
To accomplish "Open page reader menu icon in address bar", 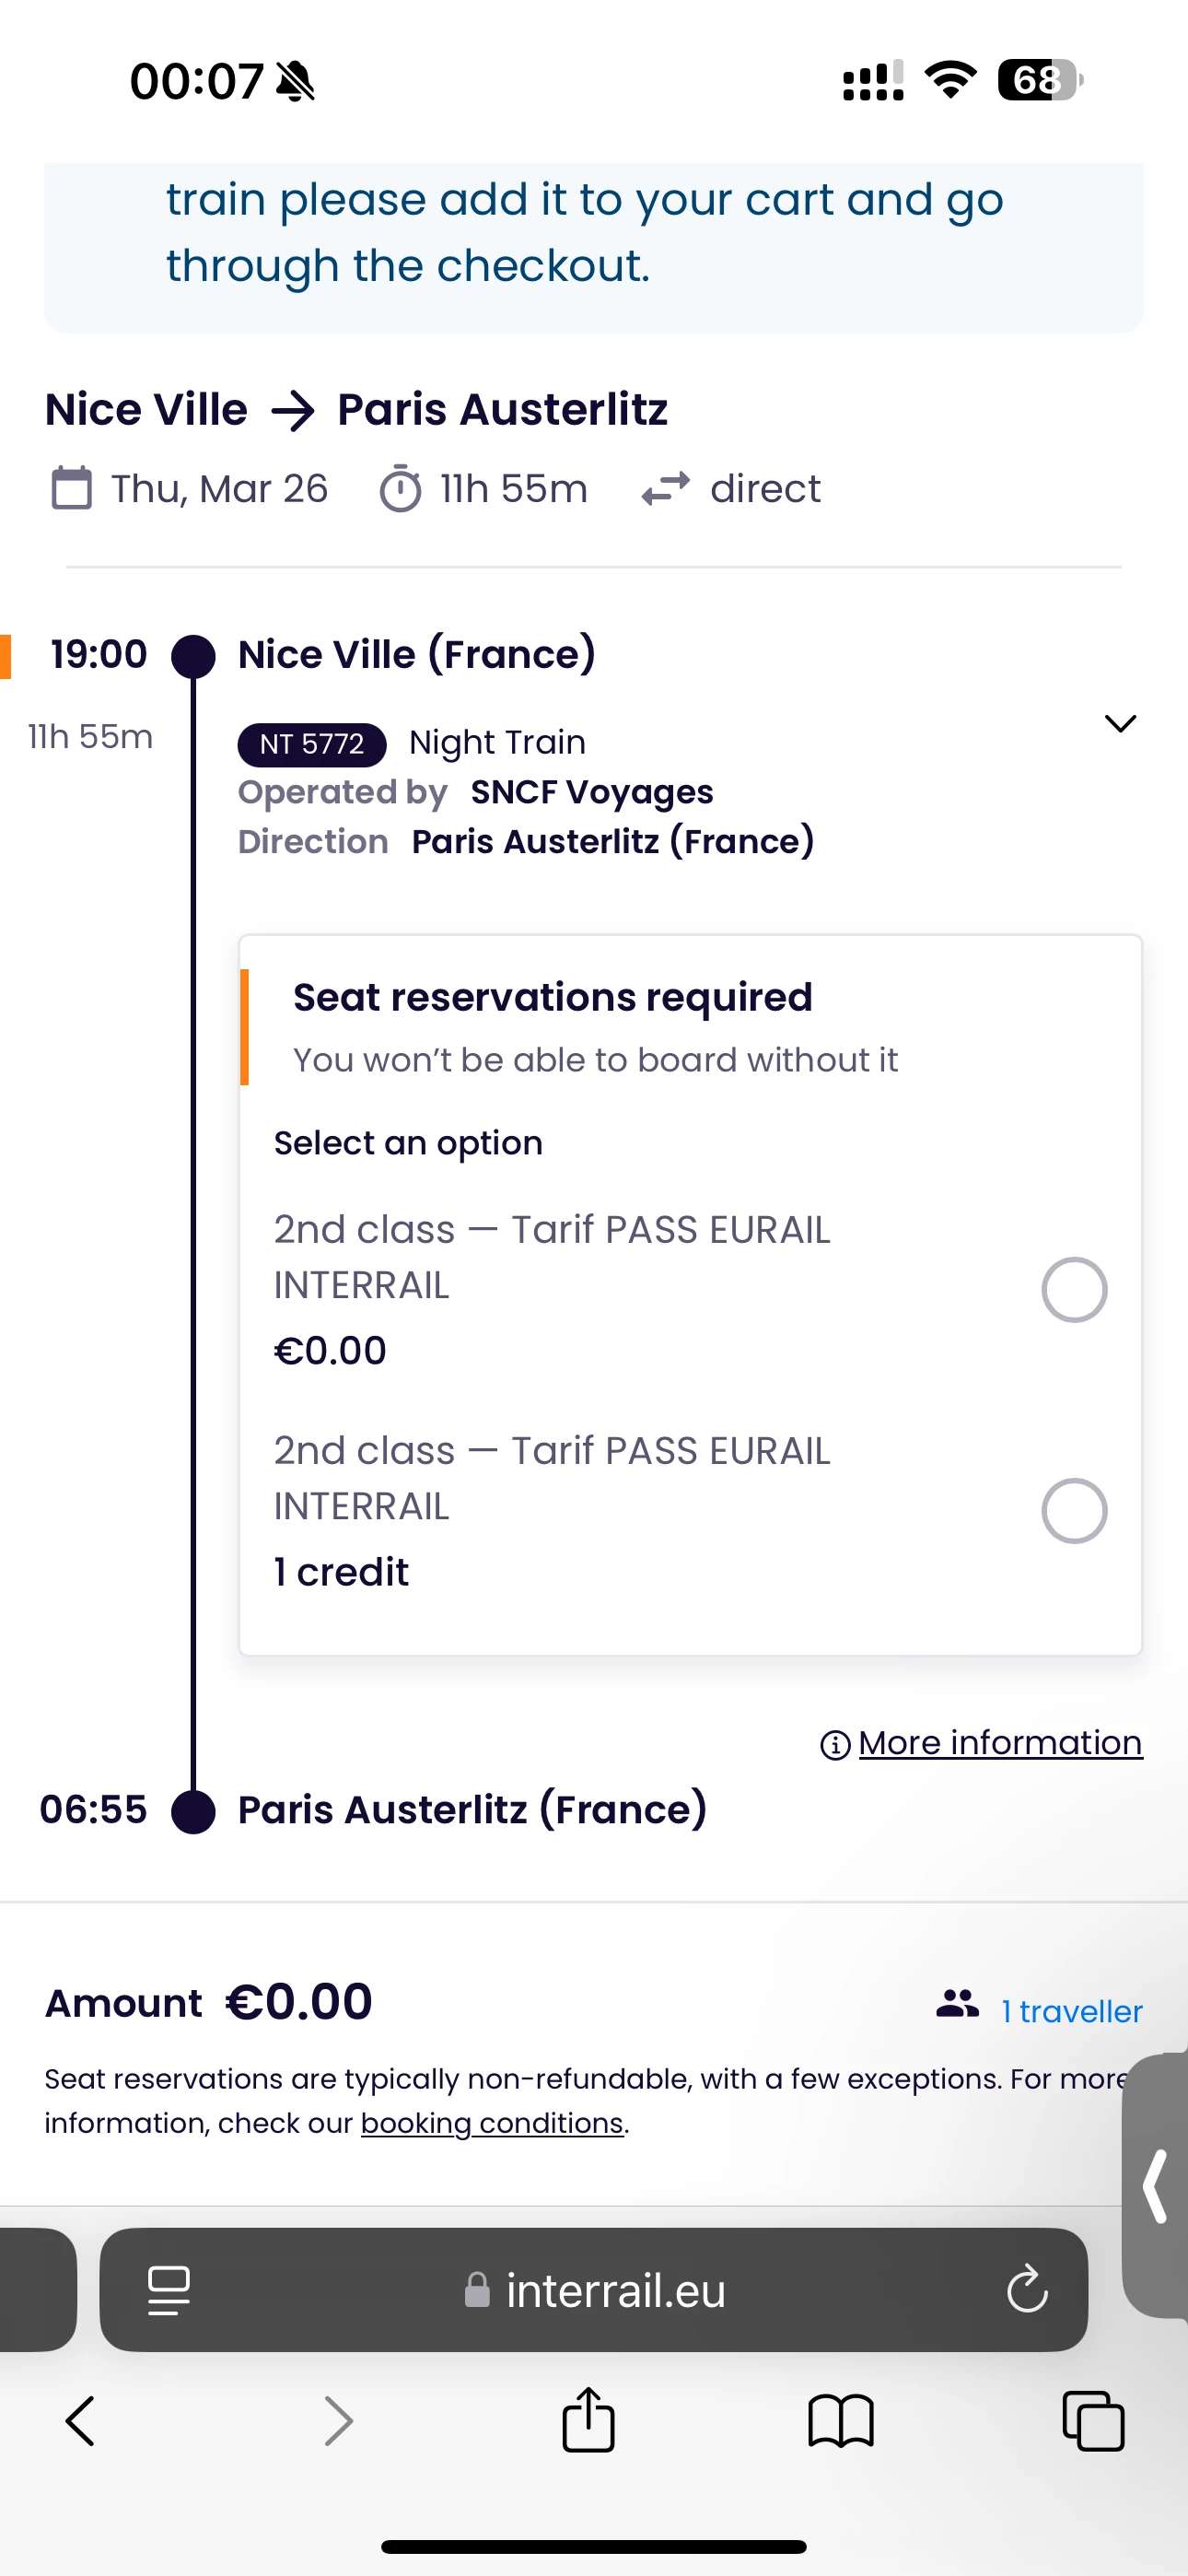I will pos(169,2289).
